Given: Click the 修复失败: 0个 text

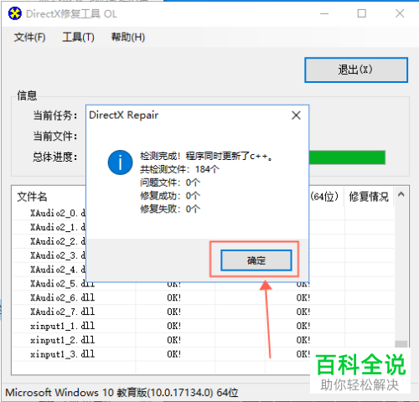Looking at the screenshot, I should click(x=170, y=209).
